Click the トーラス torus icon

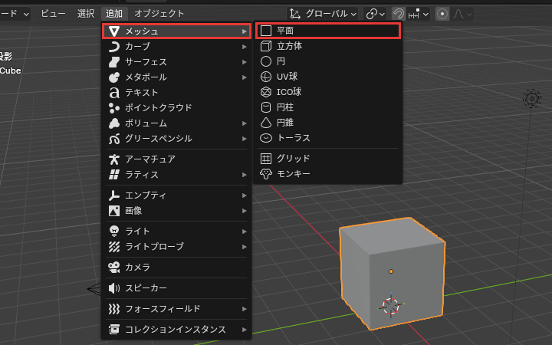(x=266, y=138)
